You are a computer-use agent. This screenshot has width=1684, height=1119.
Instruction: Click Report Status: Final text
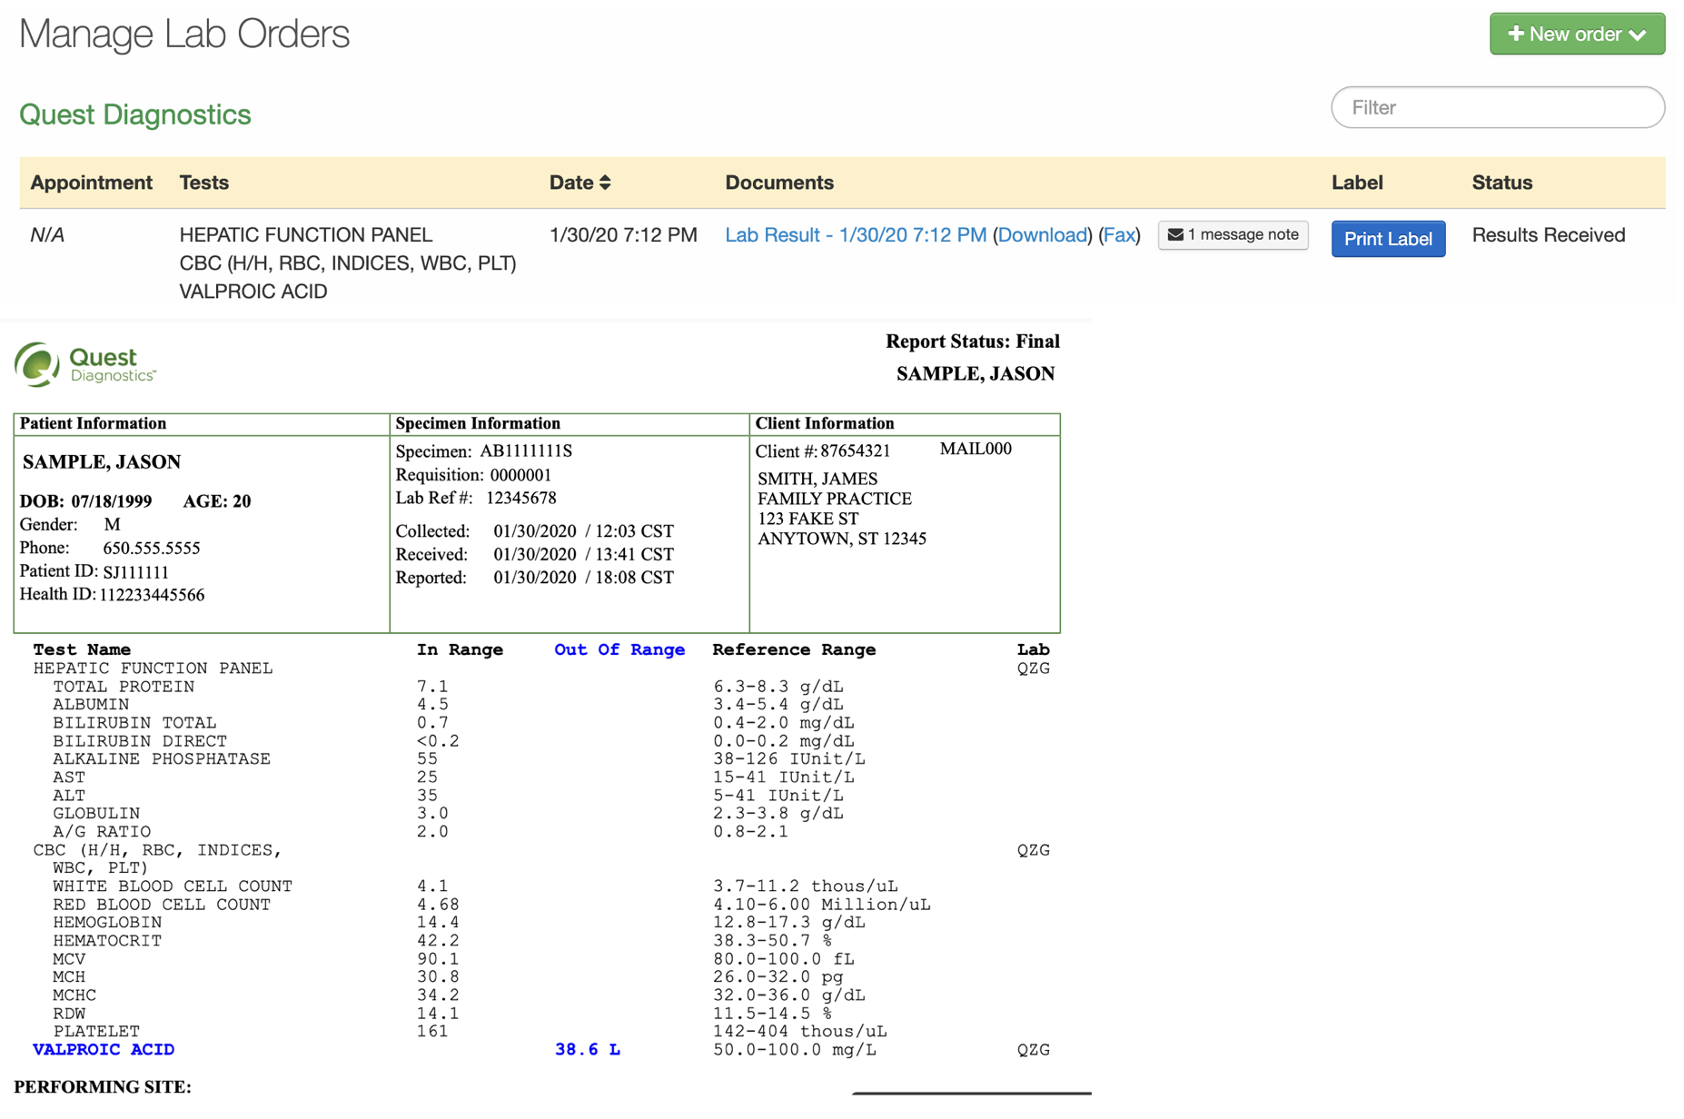point(972,342)
